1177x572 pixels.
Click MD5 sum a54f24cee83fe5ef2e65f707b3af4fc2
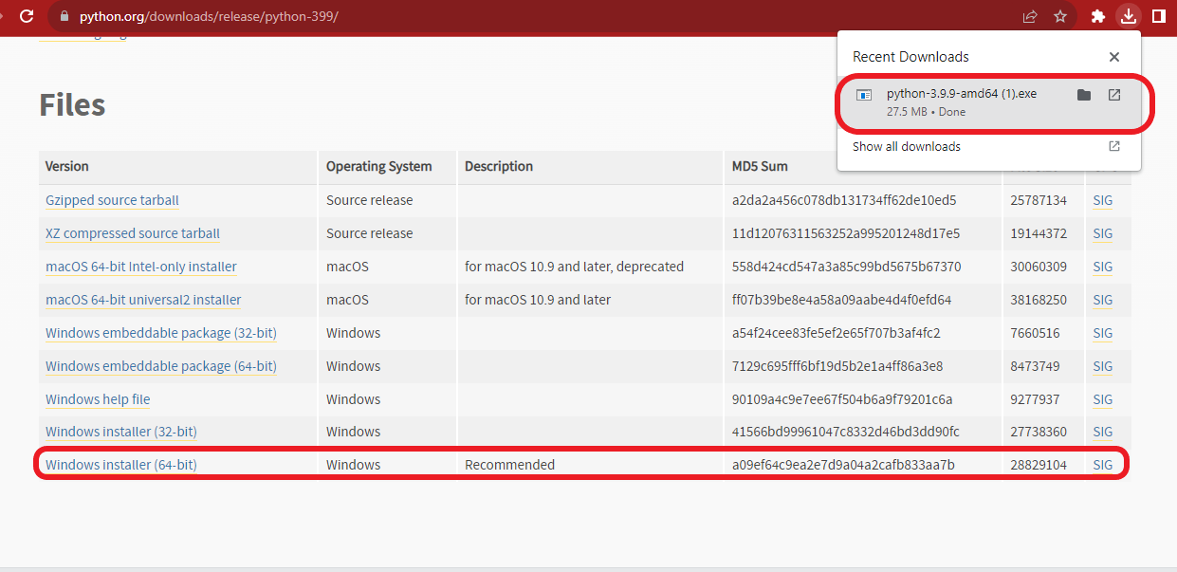[x=837, y=333]
